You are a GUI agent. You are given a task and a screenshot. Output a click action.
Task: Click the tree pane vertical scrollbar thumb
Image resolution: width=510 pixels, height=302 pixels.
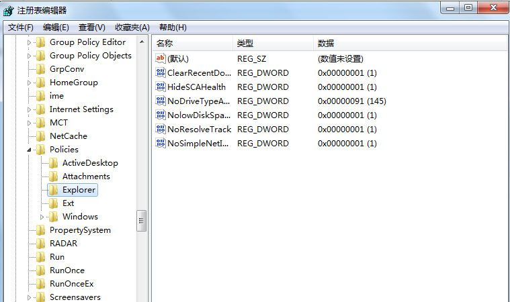(142, 221)
